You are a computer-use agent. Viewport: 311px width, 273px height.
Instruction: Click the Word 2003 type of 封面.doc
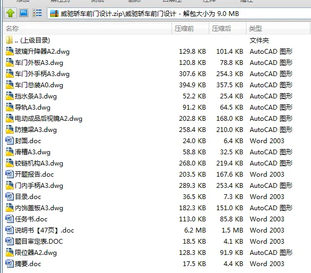coord(267,141)
